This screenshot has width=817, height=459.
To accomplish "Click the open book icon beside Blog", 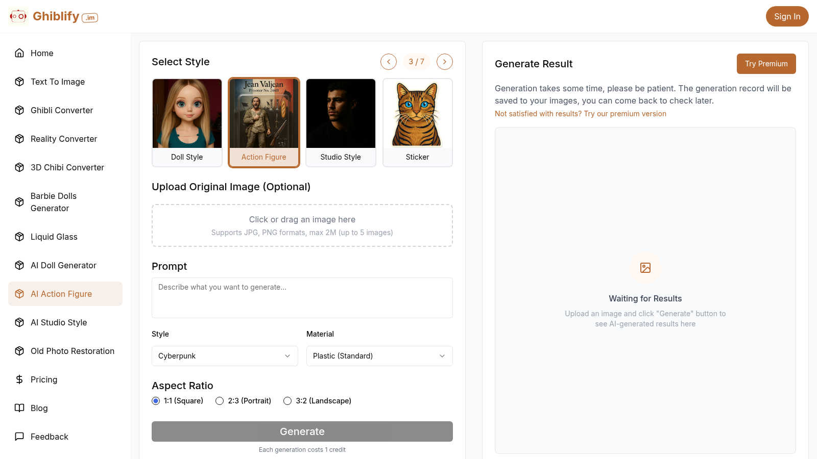I will pos(19,408).
